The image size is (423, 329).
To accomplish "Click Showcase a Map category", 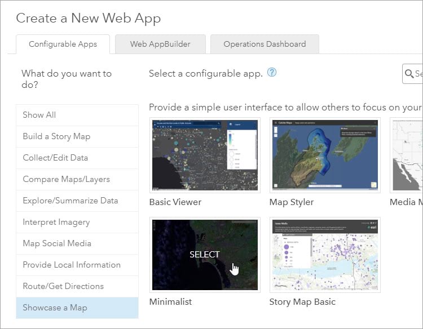I will [x=77, y=308].
